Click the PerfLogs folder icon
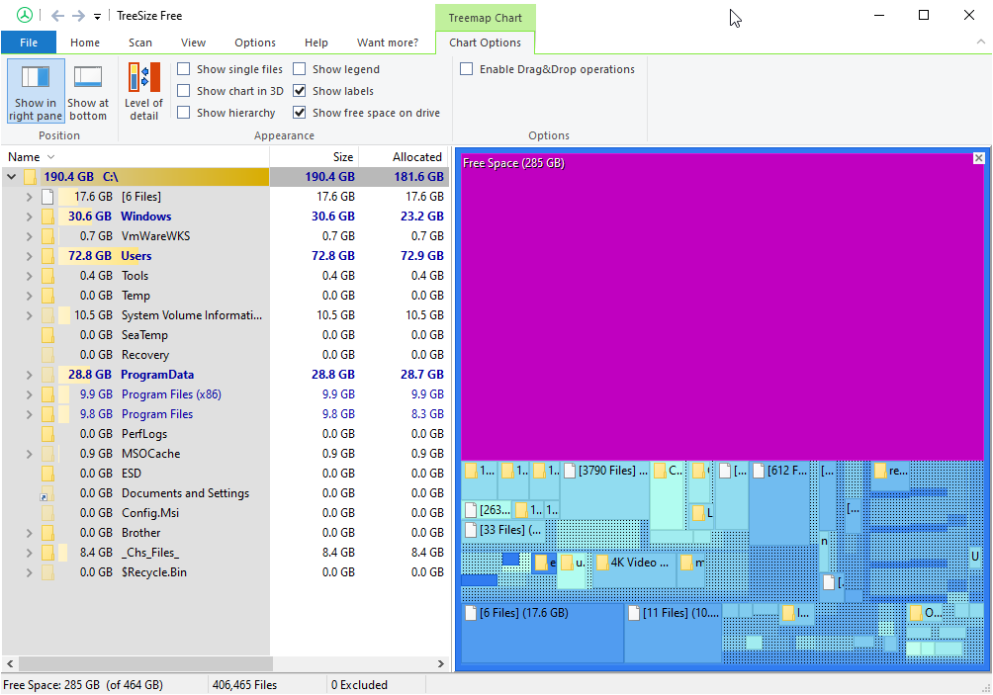 pyautogui.click(x=47, y=434)
